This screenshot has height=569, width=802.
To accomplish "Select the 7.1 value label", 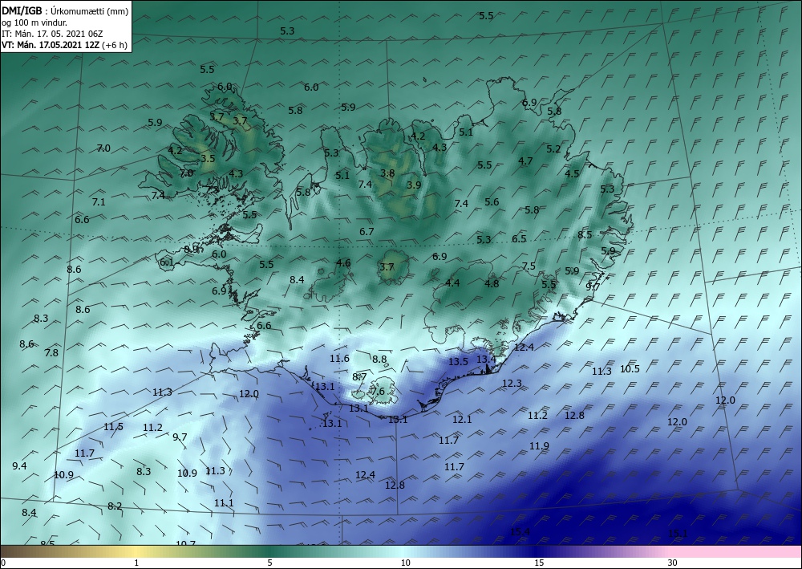I will pos(98,202).
